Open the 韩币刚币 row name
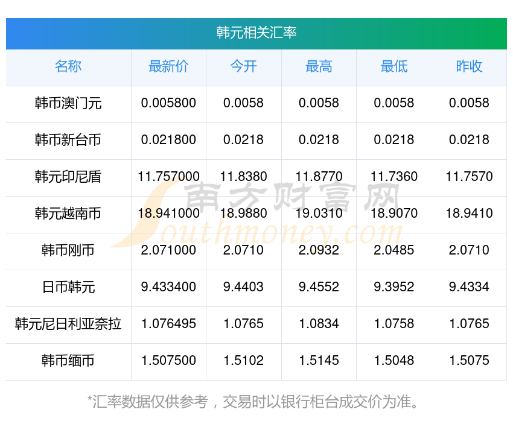 coord(68,250)
